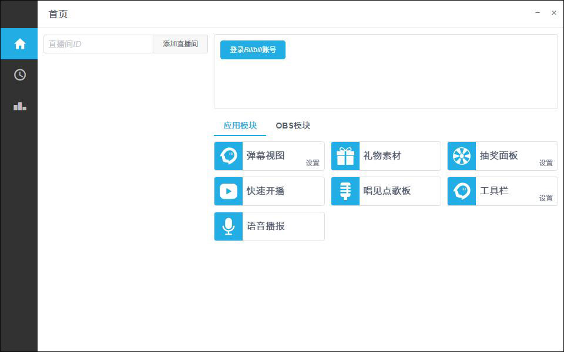Switch to the 应用模块 tab
The height and width of the screenshot is (352, 564).
[x=240, y=126]
